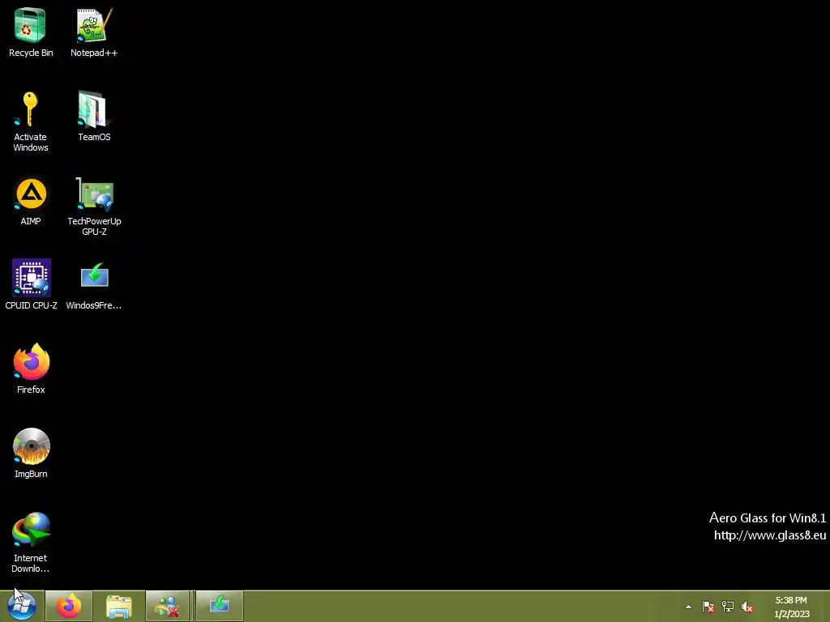Screen dimensions: 830x622
Task: Select the Internet Download Manager shortcut
Action: pos(31,542)
